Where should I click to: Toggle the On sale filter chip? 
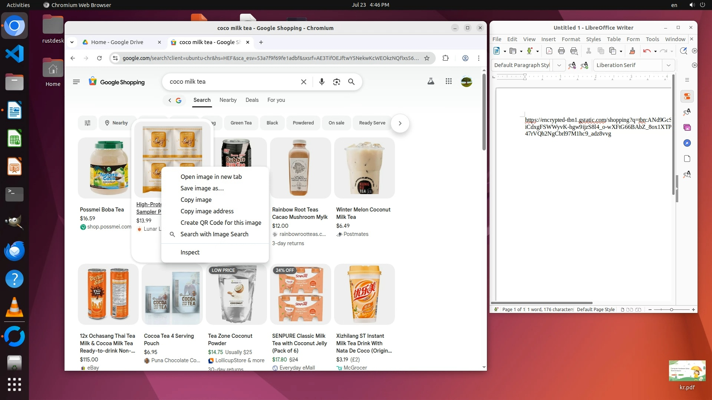tap(336, 123)
